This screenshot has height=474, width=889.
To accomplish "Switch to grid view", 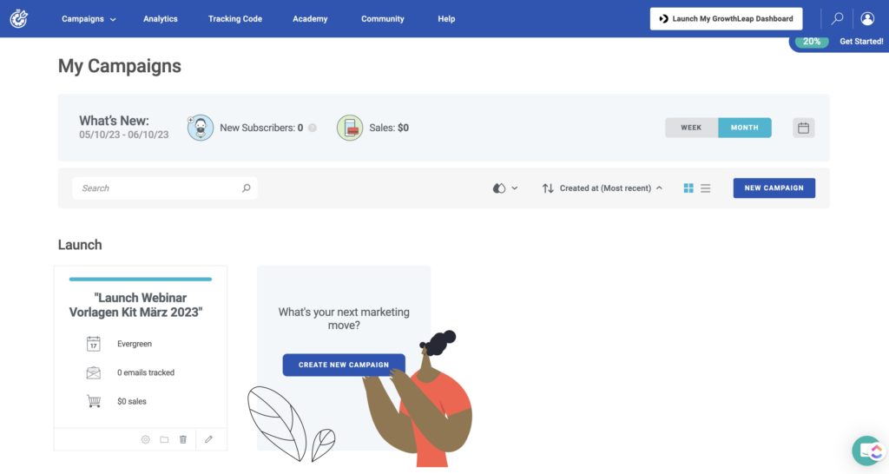I will pyautogui.click(x=688, y=188).
